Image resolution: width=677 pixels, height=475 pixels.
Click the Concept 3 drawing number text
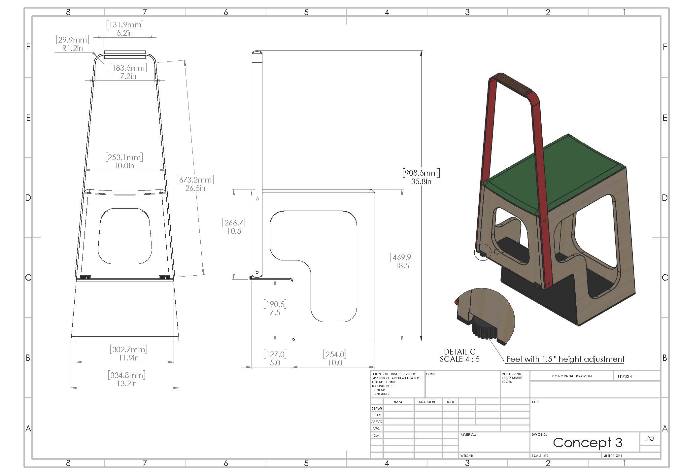(588, 443)
